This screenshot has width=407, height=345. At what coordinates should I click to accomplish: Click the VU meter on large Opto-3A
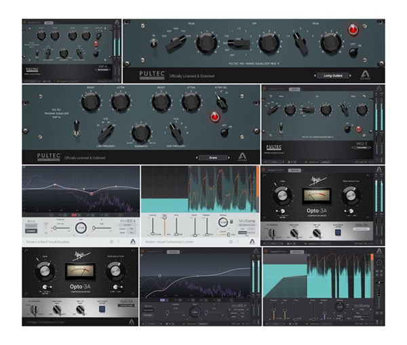click(x=80, y=271)
